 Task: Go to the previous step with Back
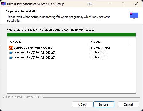coord(82,104)
